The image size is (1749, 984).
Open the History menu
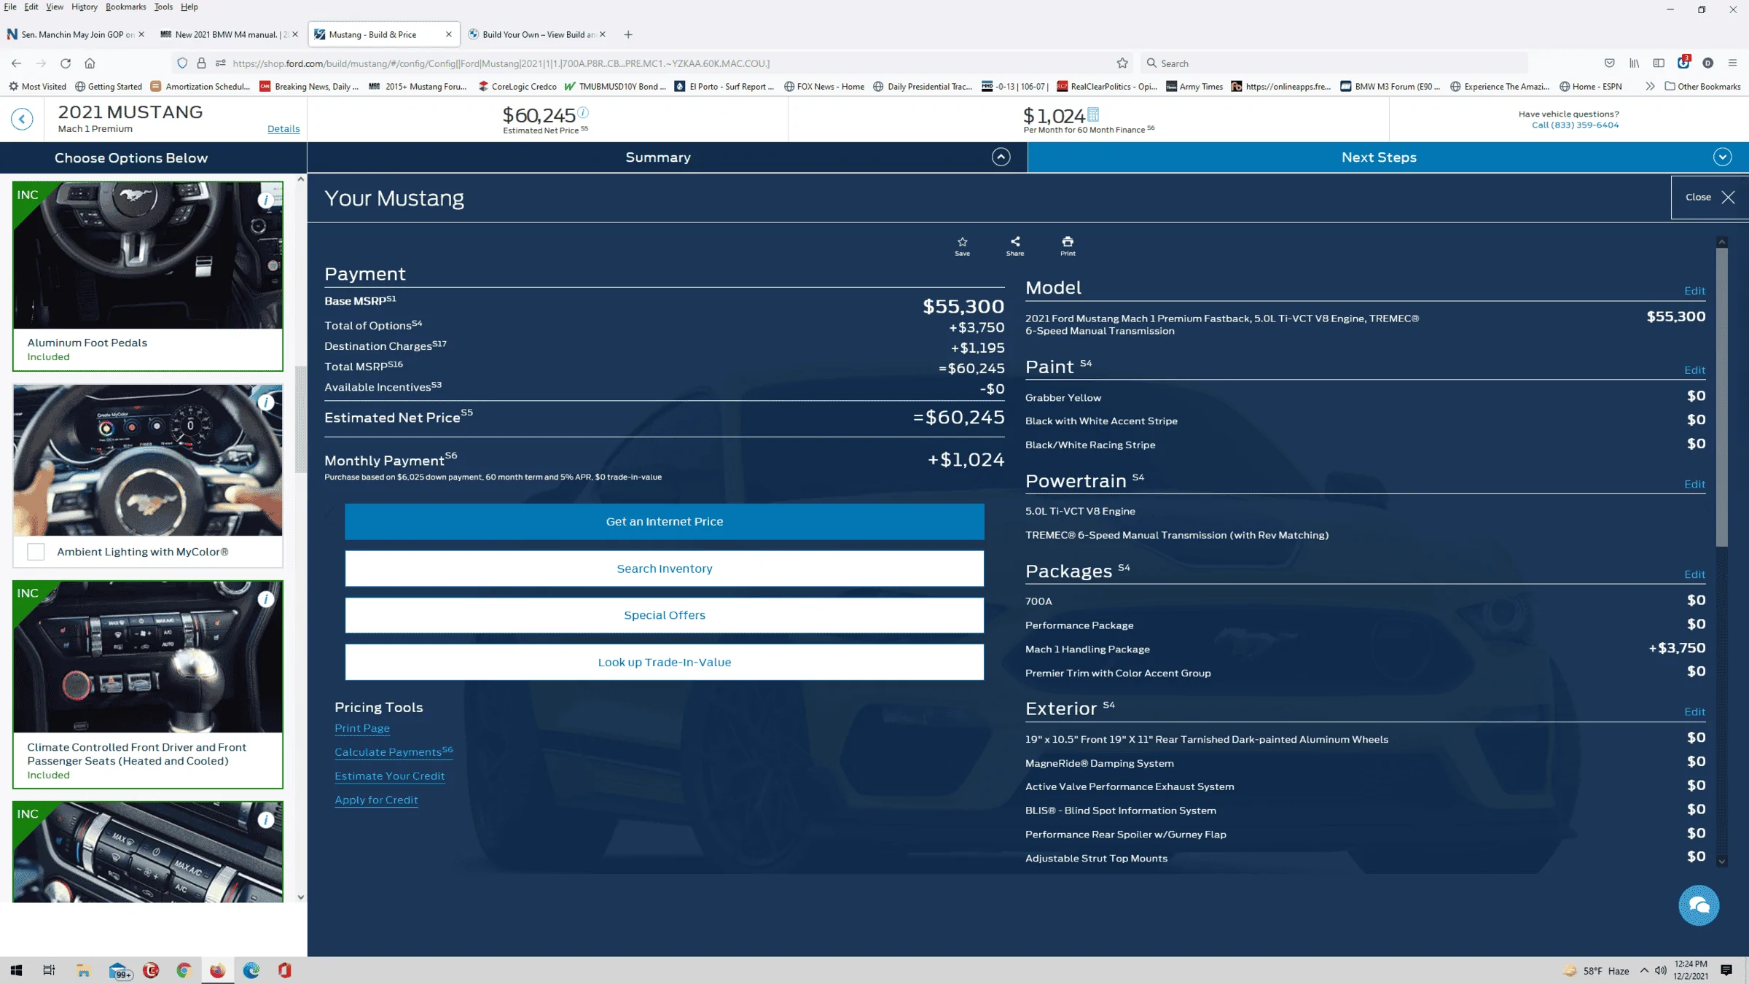click(85, 7)
